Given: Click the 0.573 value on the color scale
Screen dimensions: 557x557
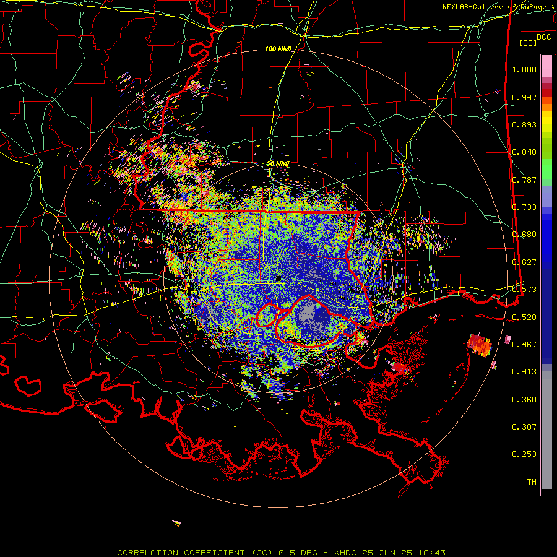Looking at the screenshot, I should tap(524, 290).
